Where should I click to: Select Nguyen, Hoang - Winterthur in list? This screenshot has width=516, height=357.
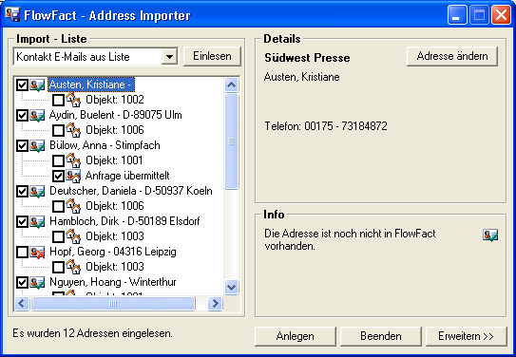click(112, 282)
